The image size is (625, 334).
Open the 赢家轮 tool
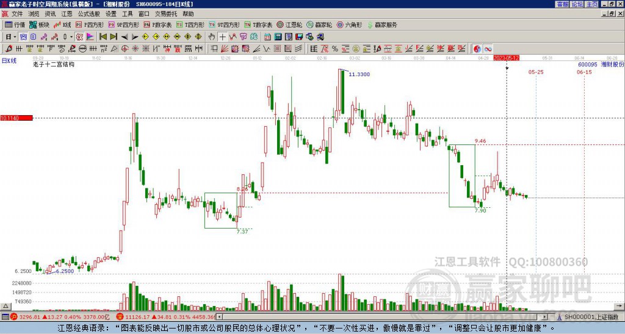click(319, 24)
